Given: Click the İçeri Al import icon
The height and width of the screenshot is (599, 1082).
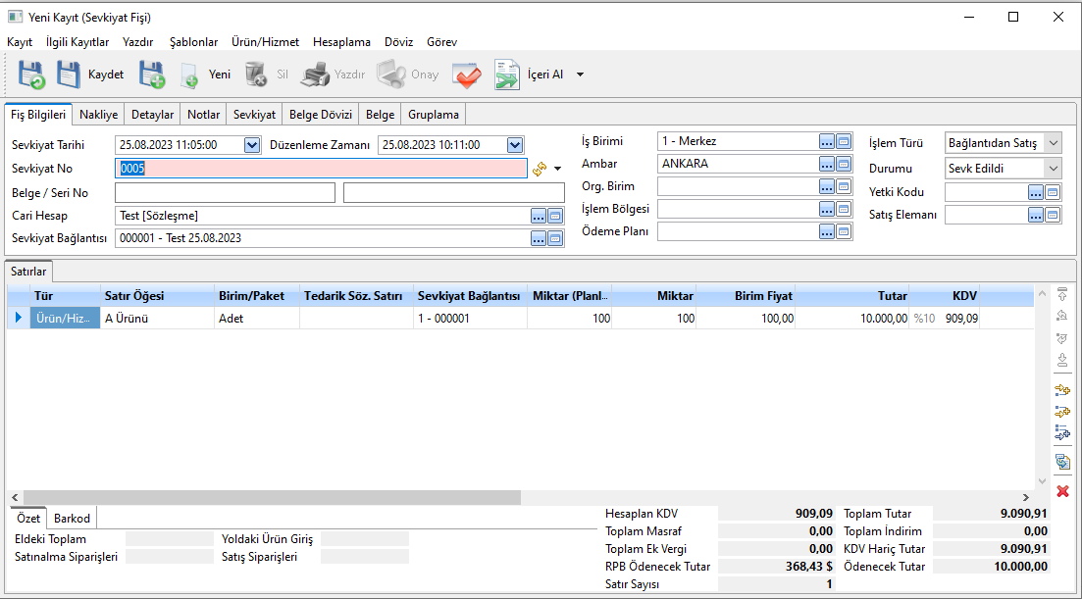Looking at the screenshot, I should tap(506, 75).
